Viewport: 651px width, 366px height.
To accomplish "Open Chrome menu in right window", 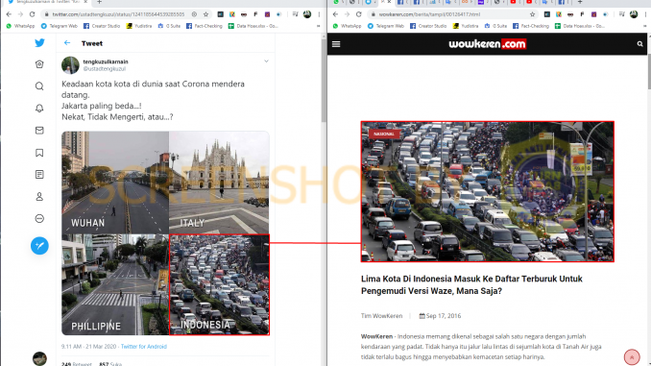I will [645, 14].
